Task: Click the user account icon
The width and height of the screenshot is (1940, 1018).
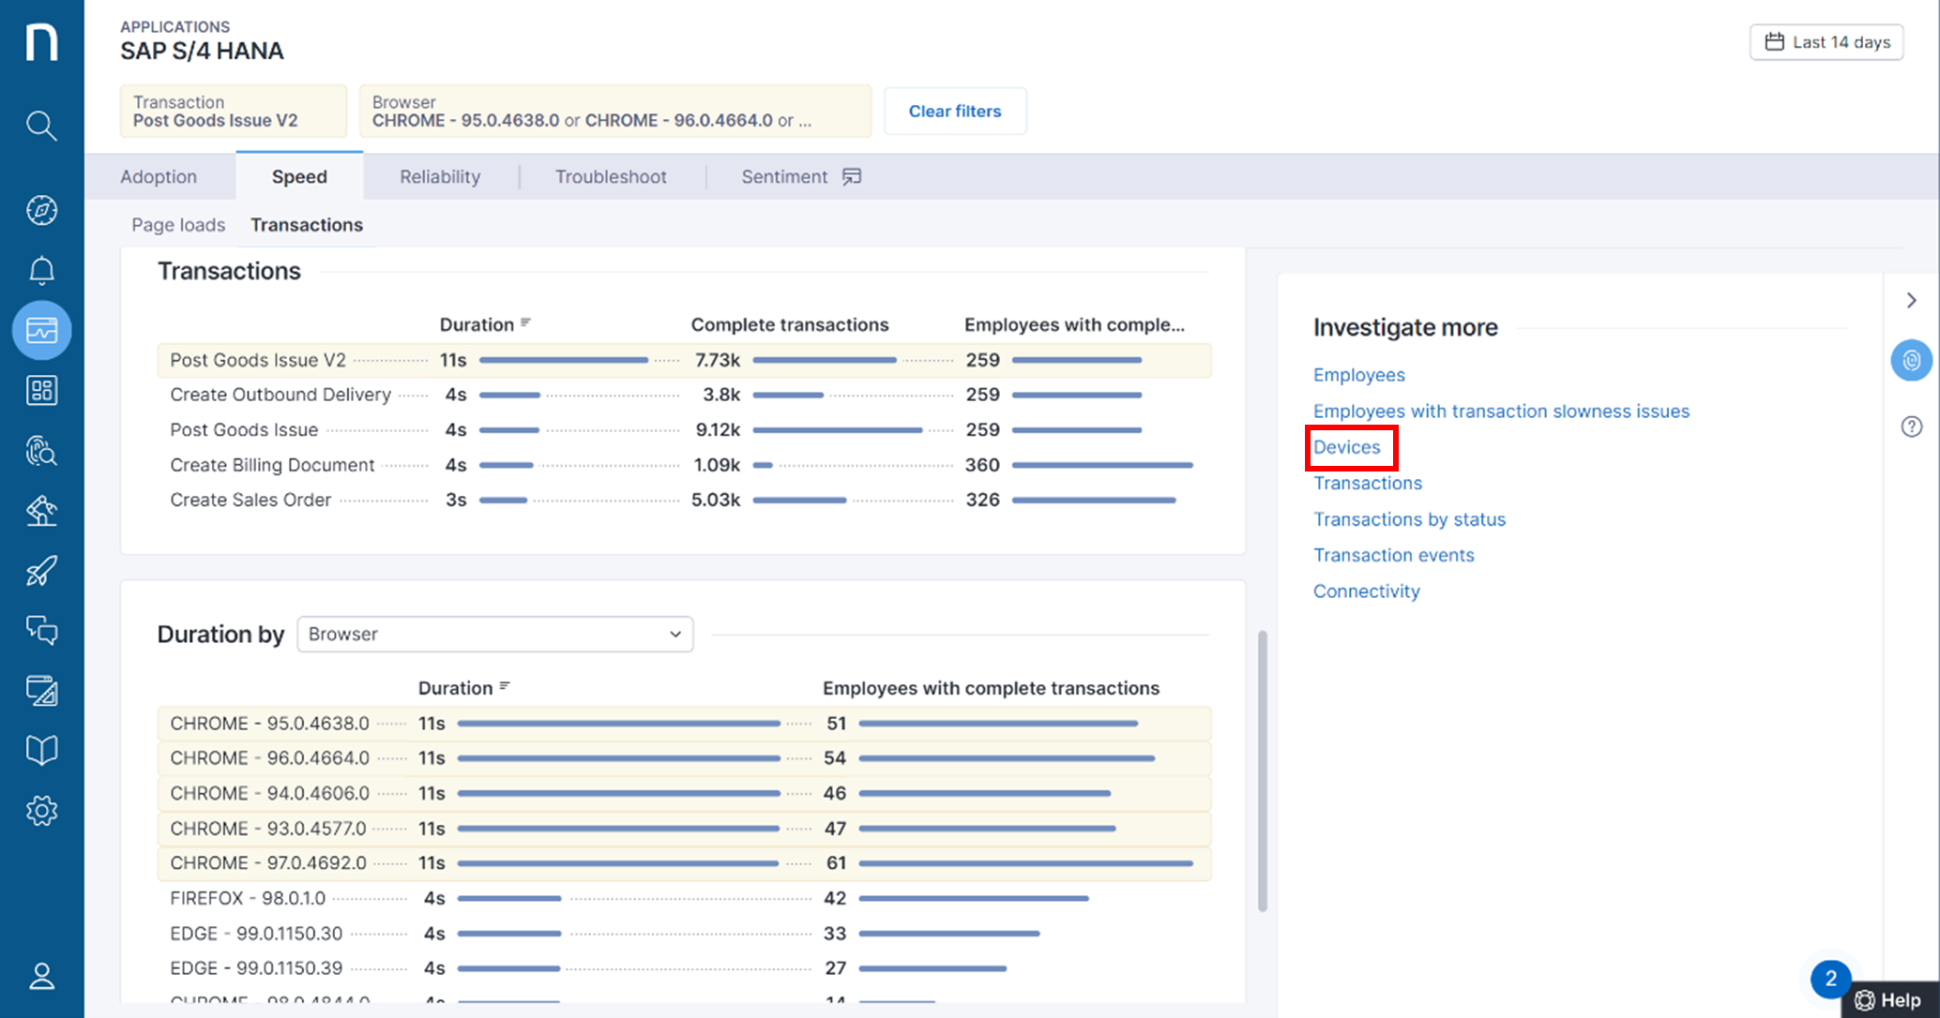Action: tap(41, 976)
